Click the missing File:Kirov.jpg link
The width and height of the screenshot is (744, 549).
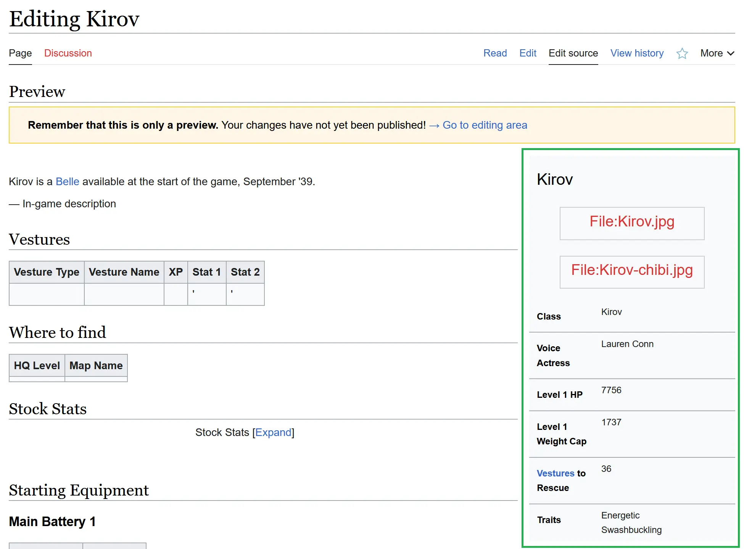[x=631, y=222]
